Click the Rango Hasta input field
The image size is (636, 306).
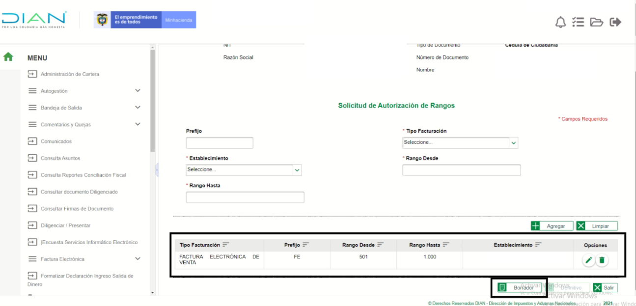245,197
